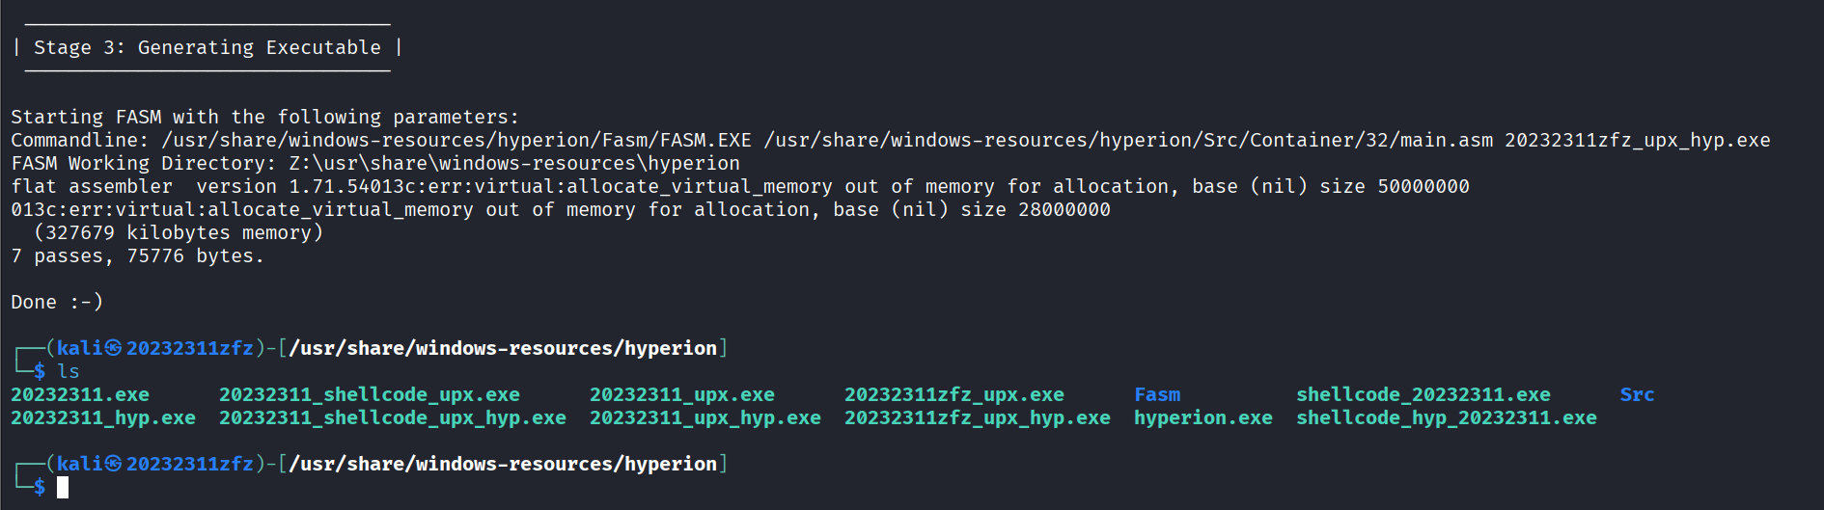The width and height of the screenshot is (1824, 510).
Task: Click the terminal cursor at the last prompt
Action: click(63, 488)
